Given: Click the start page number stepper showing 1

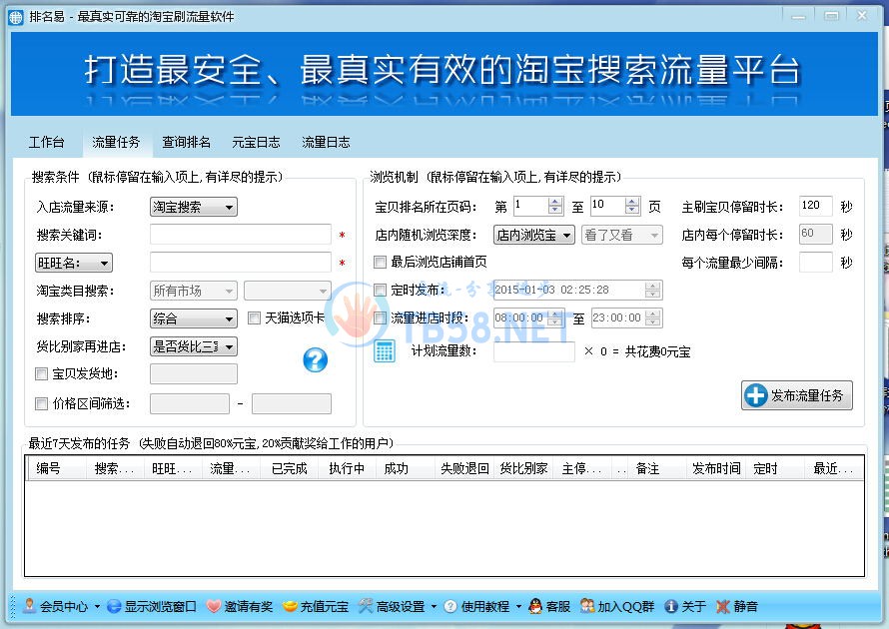Looking at the screenshot, I should pyautogui.click(x=538, y=206).
